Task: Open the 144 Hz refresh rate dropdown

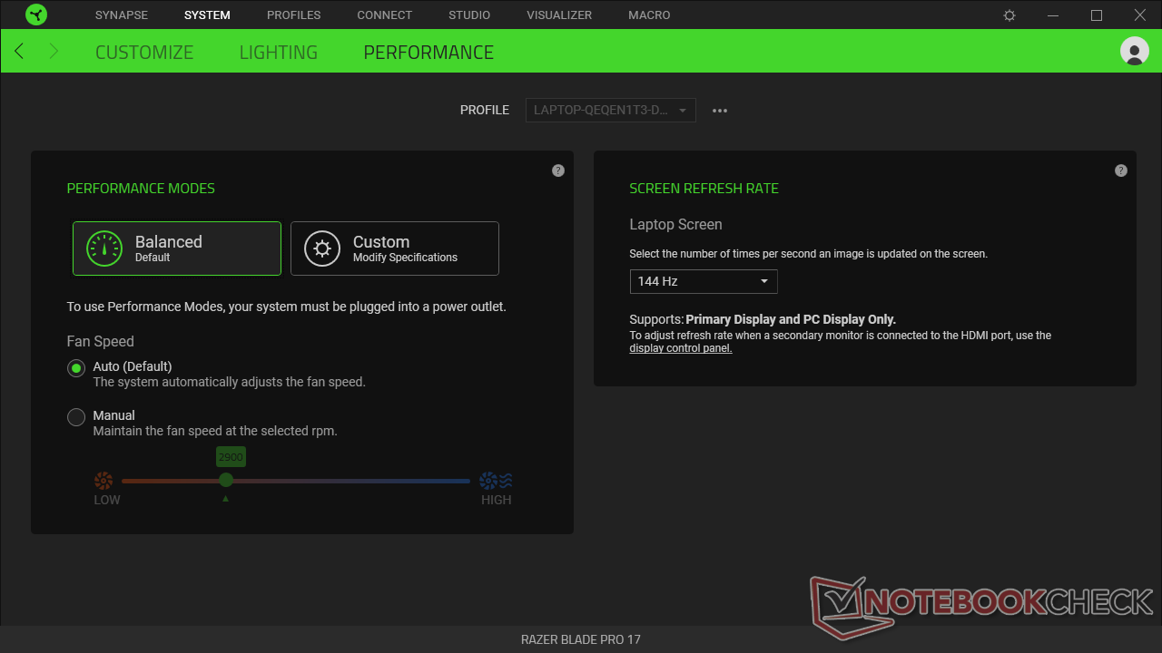Action: tap(704, 281)
